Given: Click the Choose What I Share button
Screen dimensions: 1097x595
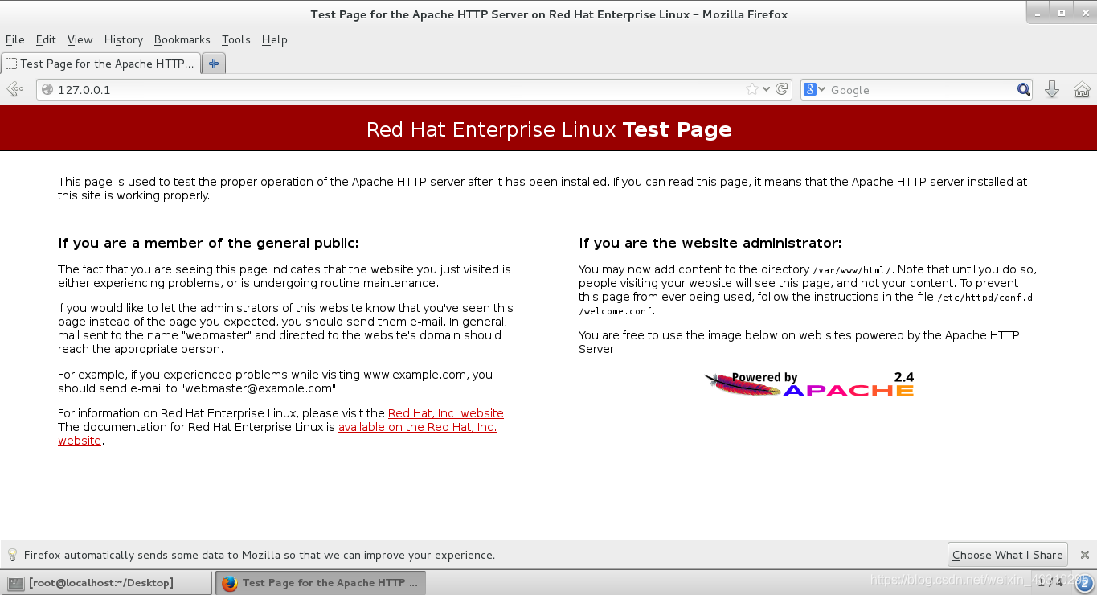Looking at the screenshot, I should coord(1008,555).
